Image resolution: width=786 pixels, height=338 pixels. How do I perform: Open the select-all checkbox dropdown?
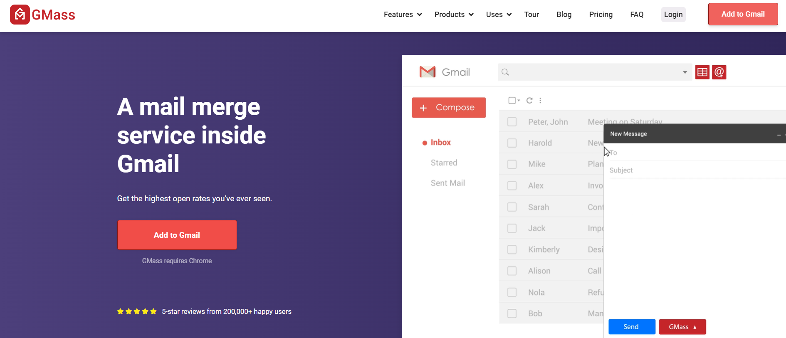[x=519, y=100]
